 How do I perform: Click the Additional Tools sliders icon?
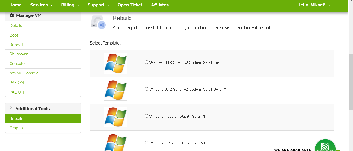[11, 108]
